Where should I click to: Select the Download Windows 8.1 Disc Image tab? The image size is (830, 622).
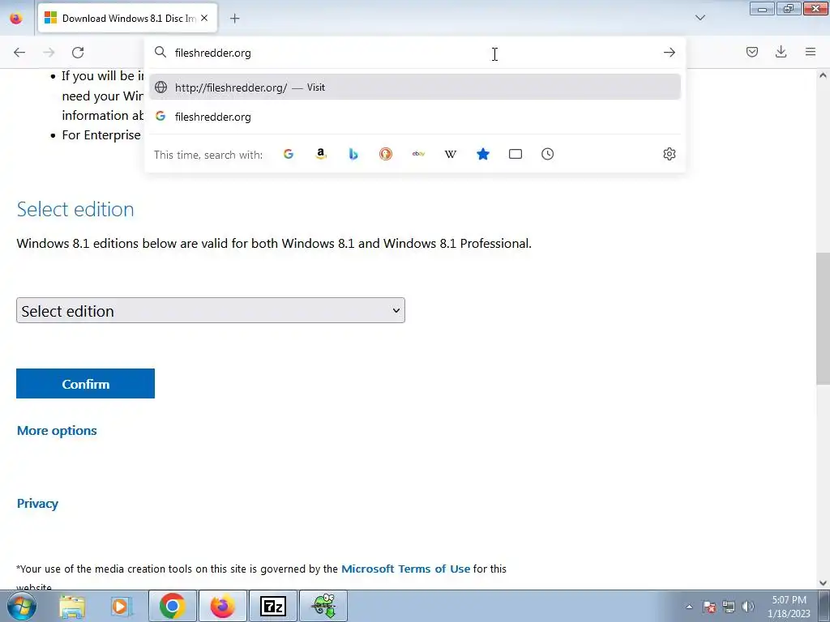click(x=127, y=18)
